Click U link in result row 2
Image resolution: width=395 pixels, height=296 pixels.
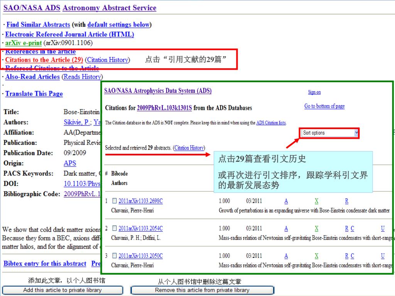click(383, 229)
